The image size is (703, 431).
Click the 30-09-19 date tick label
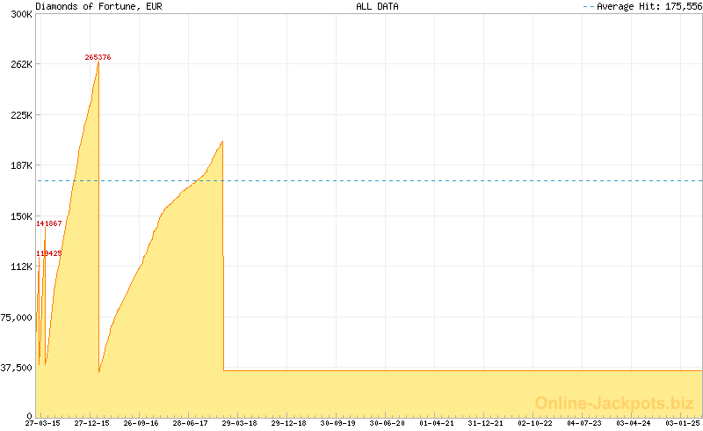(337, 423)
